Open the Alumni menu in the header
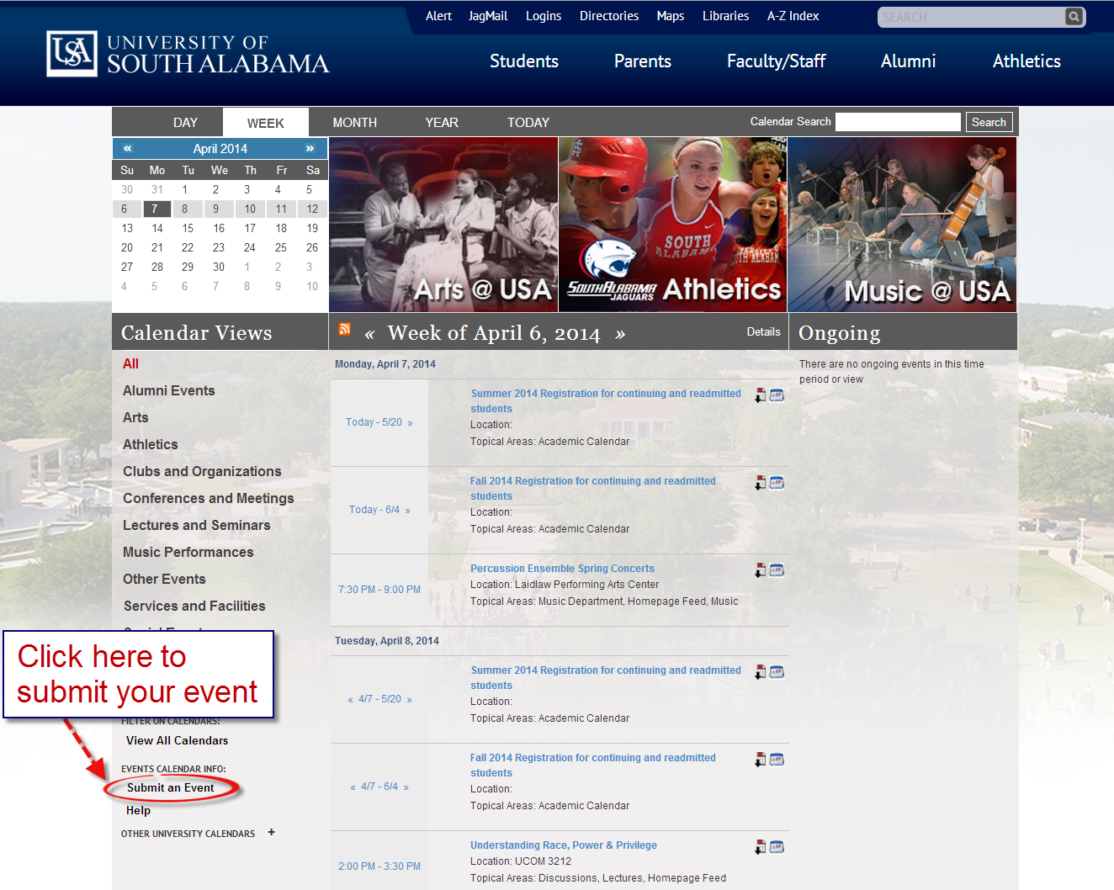The image size is (1114, 890). (x=909, y=61)
